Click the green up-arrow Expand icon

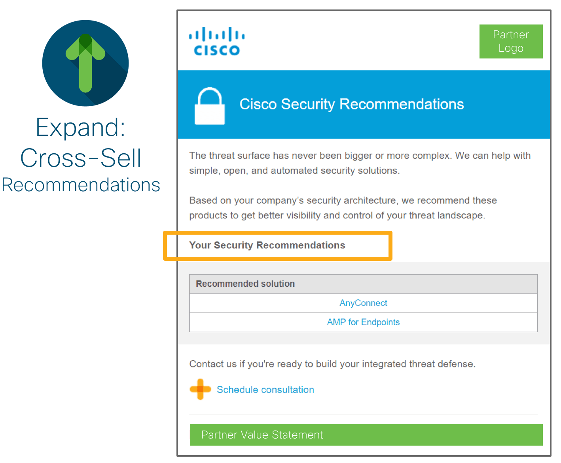coord(85,63)
